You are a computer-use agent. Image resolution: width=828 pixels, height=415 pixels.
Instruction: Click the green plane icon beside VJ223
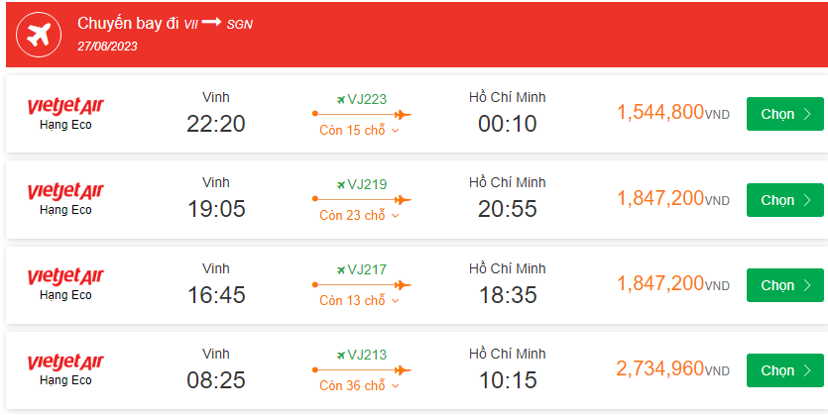(x=341, y=99)
